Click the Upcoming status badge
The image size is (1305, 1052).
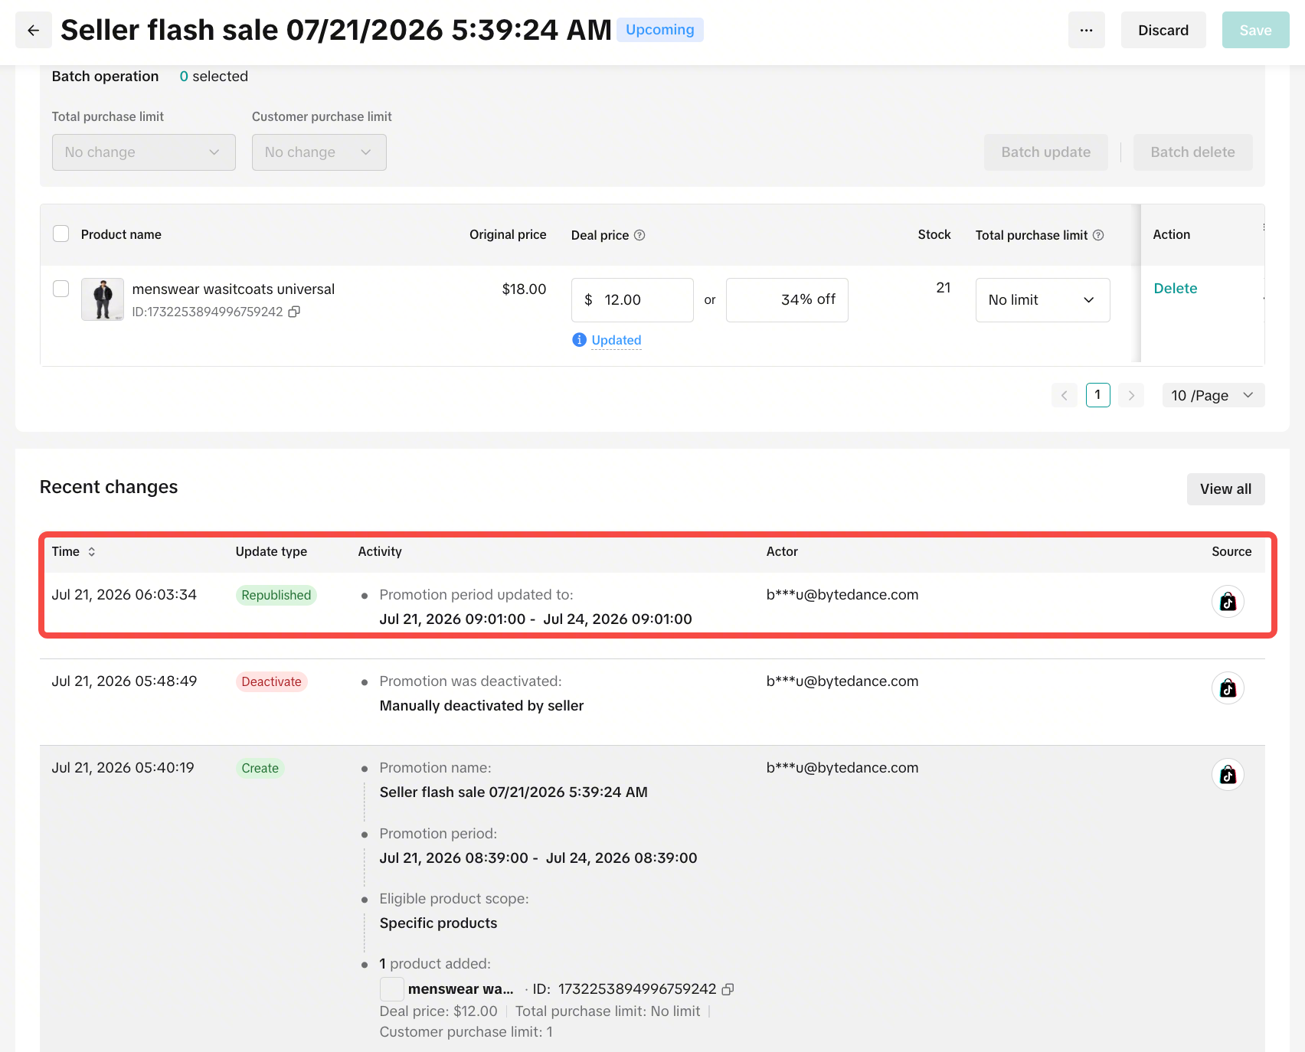[x=659, y=30]
